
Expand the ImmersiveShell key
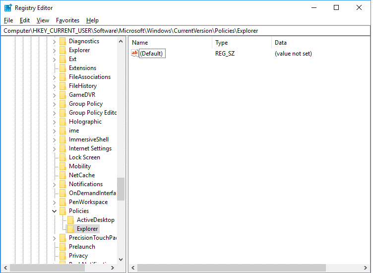click(54, 140)
